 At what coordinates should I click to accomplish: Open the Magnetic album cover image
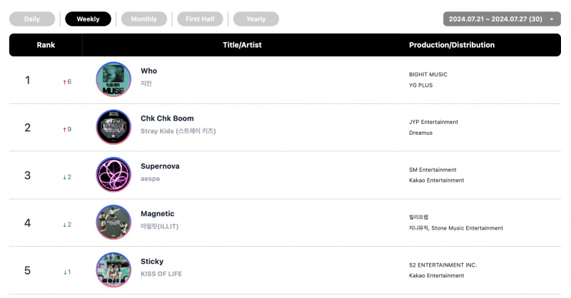pos(113,222)
